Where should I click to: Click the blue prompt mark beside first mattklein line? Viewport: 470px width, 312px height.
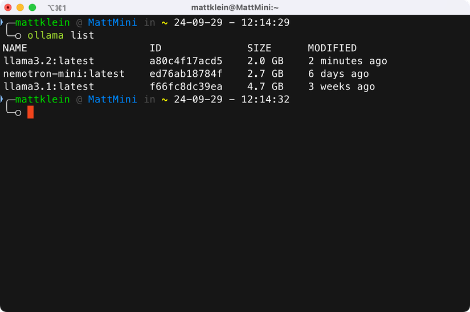(x=2, y=22)
